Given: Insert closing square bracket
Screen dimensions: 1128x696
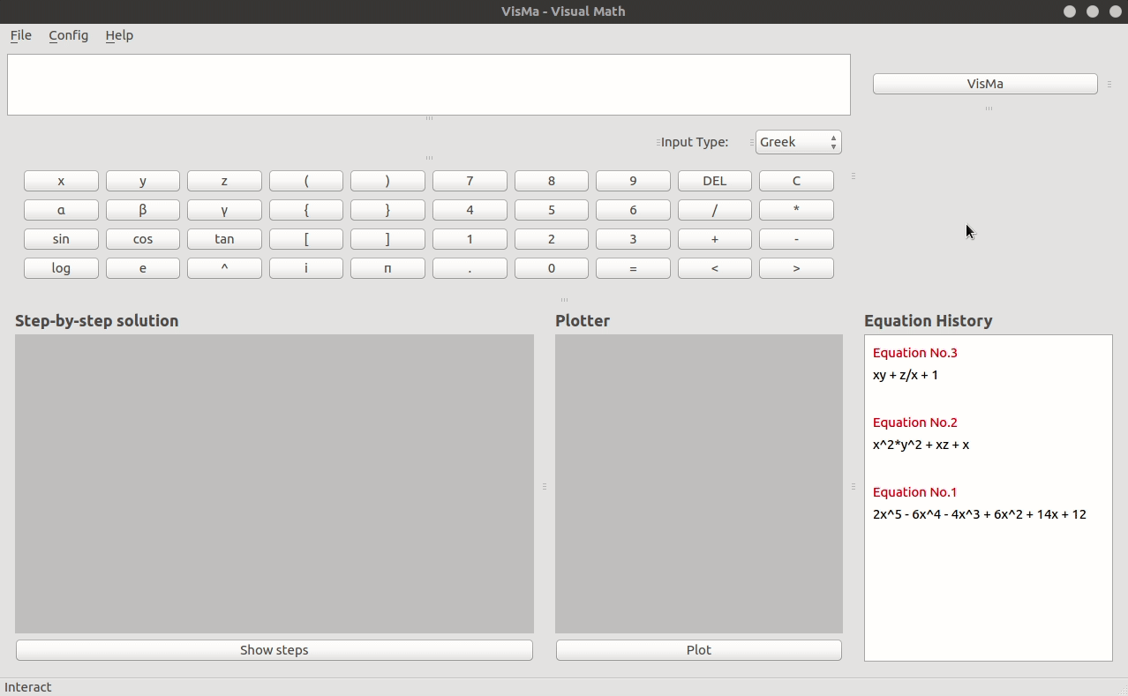Looking at the screenshot, I should coord(387,239).
